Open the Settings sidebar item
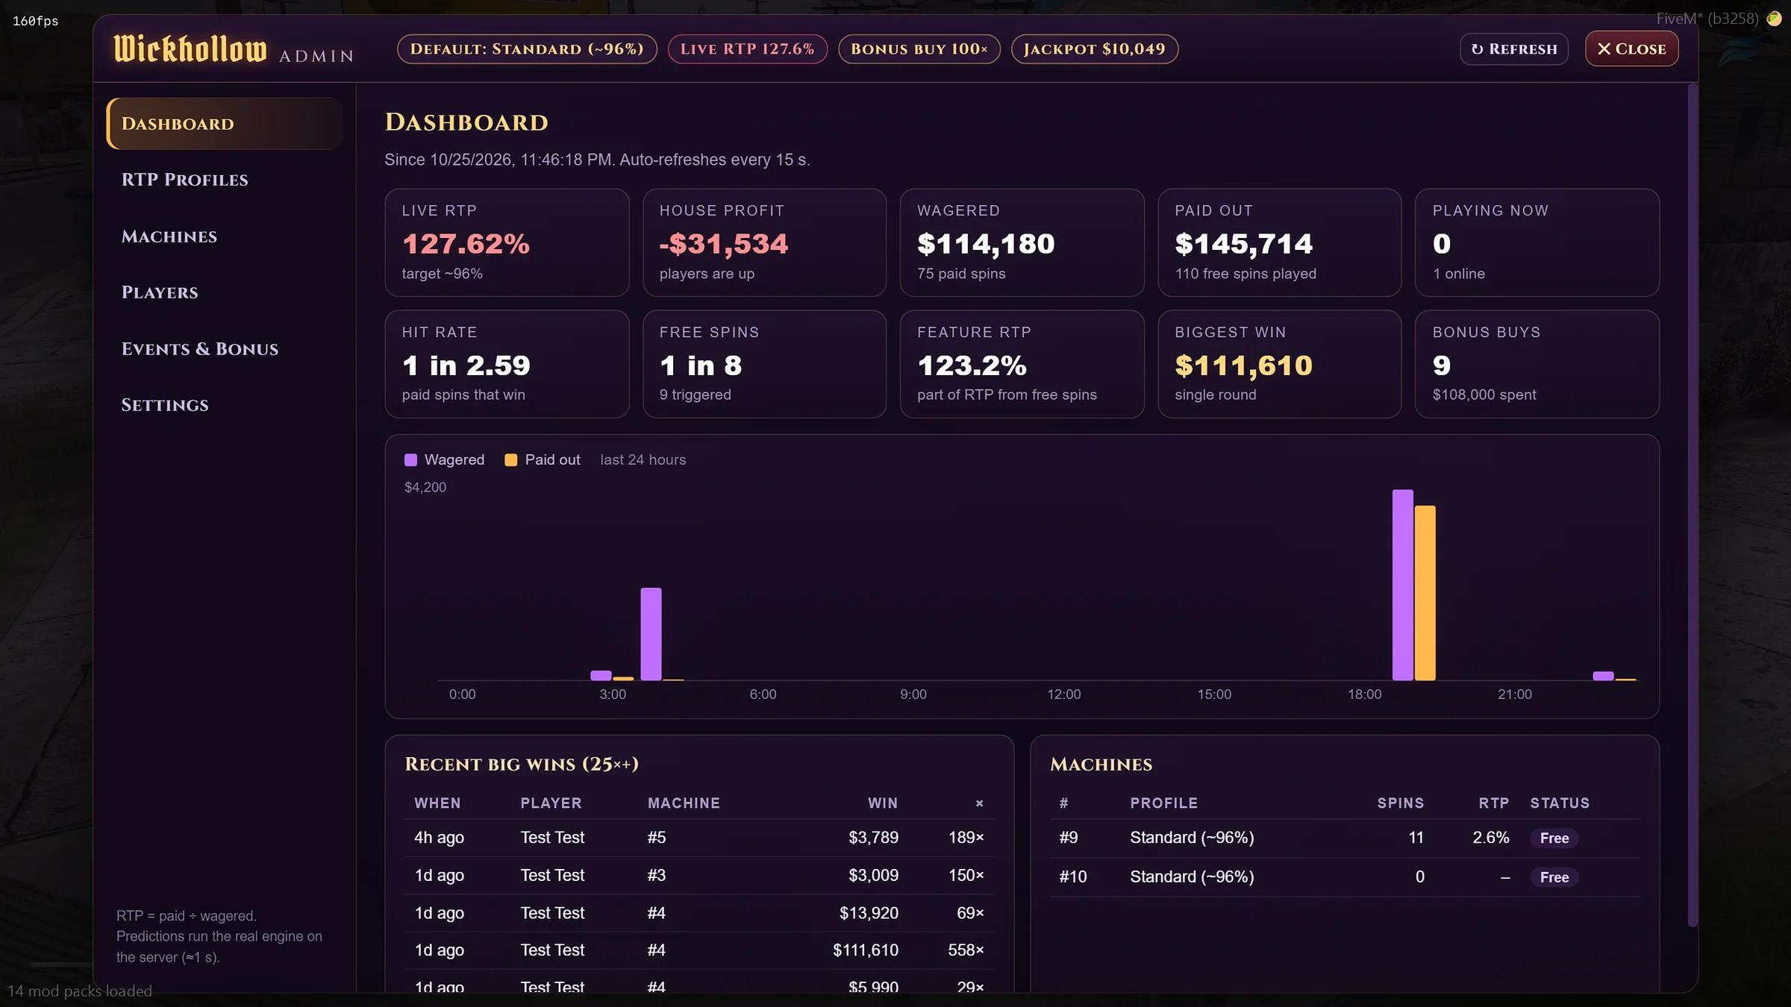The height and width of the screenshot is (1007, 1791). tap(165, 405)
